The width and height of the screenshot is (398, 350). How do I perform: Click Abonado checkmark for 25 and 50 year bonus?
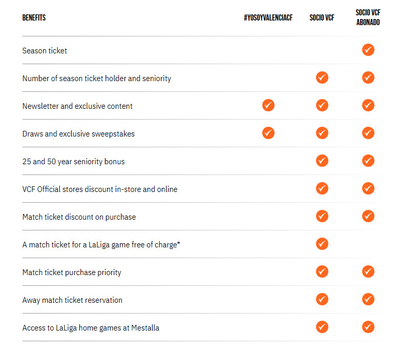pos(368,161)
